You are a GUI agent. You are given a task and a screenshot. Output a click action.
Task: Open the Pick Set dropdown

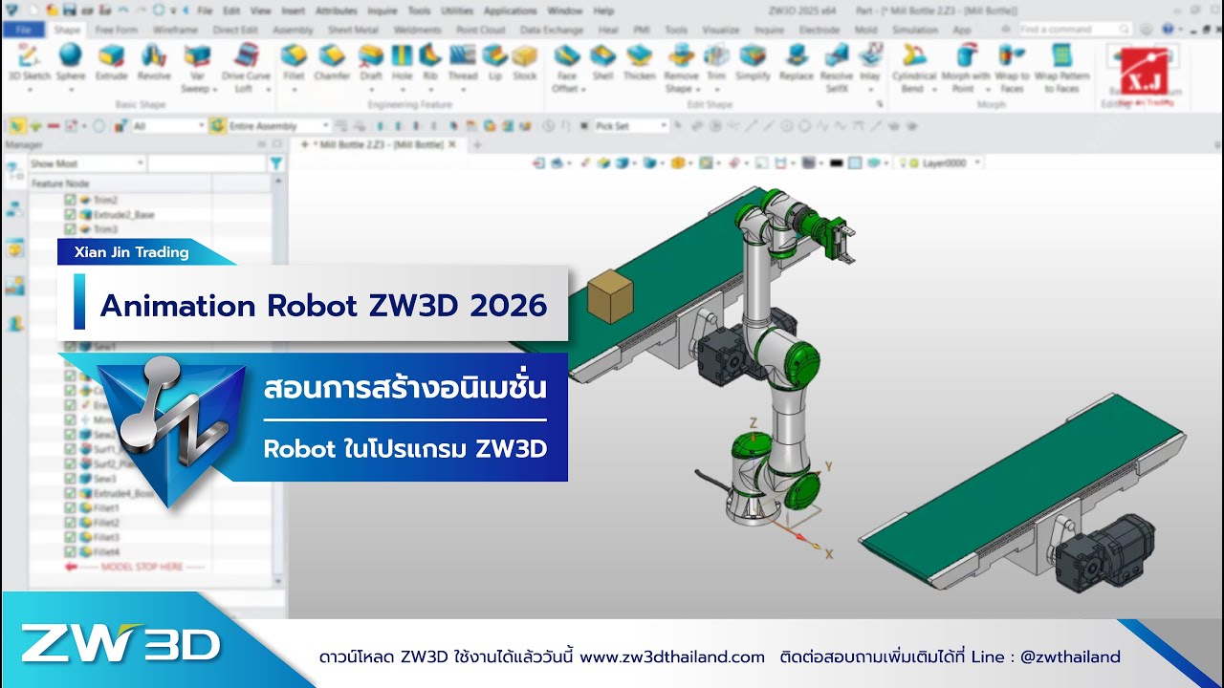(631, 125)
